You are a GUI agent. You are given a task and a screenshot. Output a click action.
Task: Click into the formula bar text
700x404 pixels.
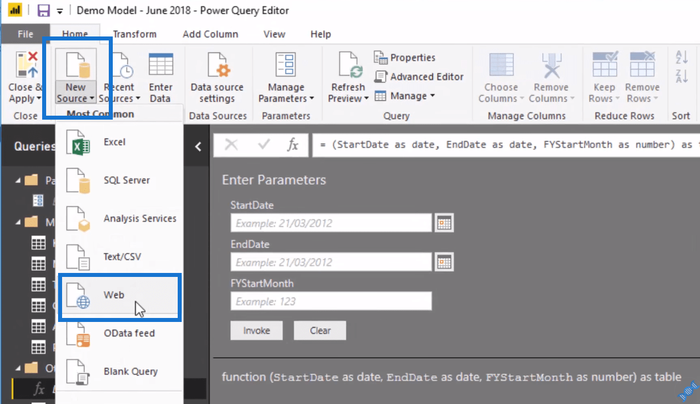[x=506, y=145]
